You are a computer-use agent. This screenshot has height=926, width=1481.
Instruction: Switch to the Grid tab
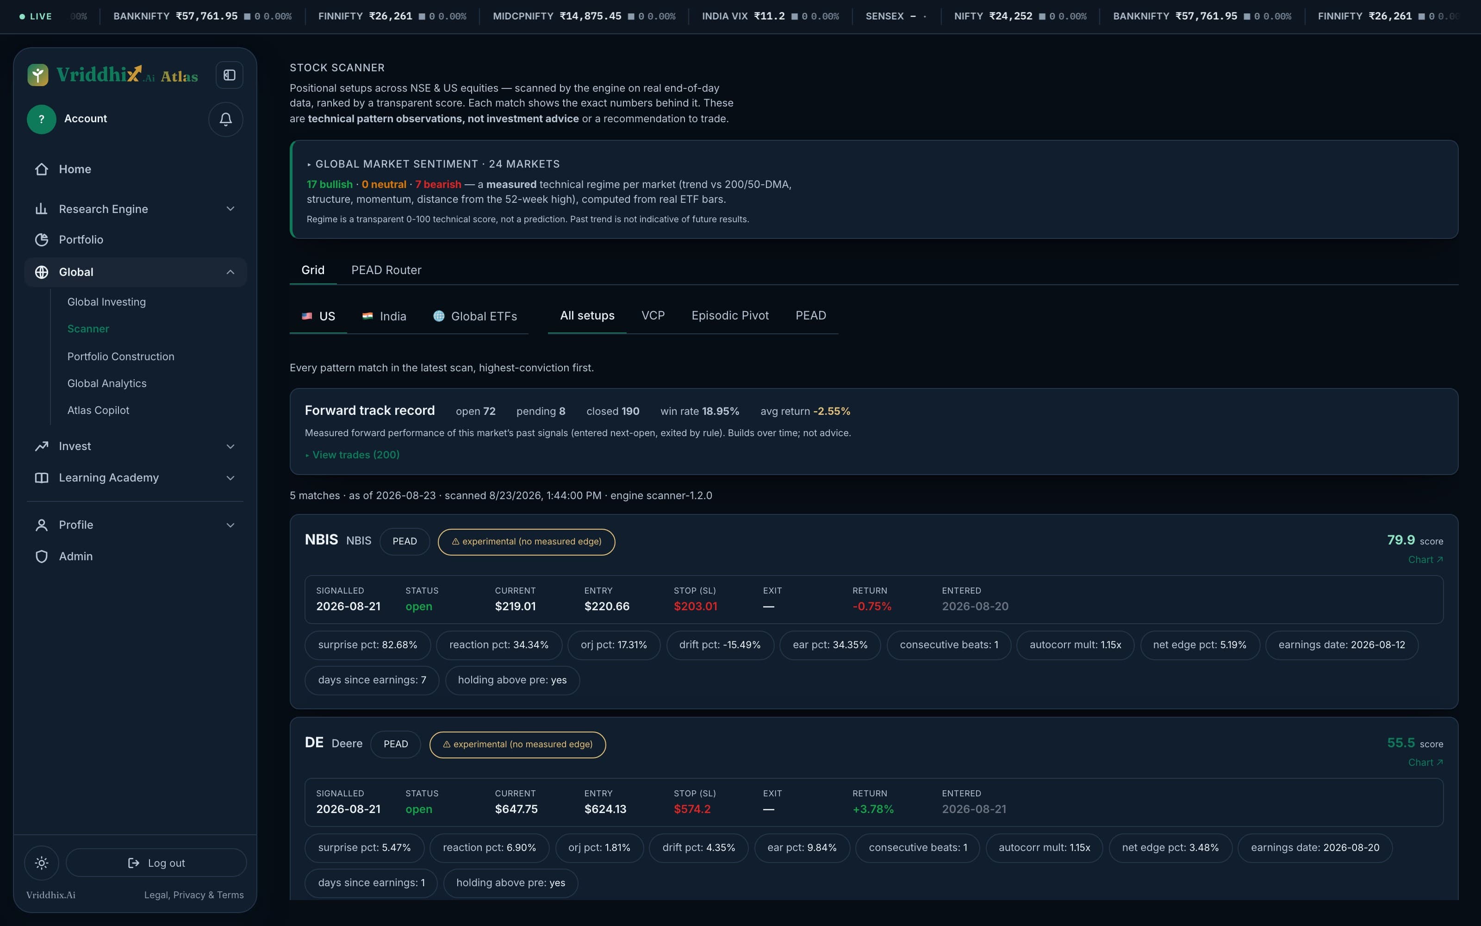pyautogui.click(x=313, y=270)
